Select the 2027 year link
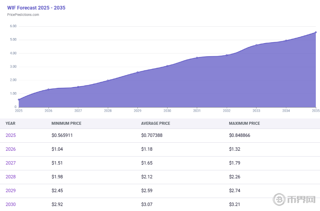This screenshot has height=211, width=320. tap(11, 163)
